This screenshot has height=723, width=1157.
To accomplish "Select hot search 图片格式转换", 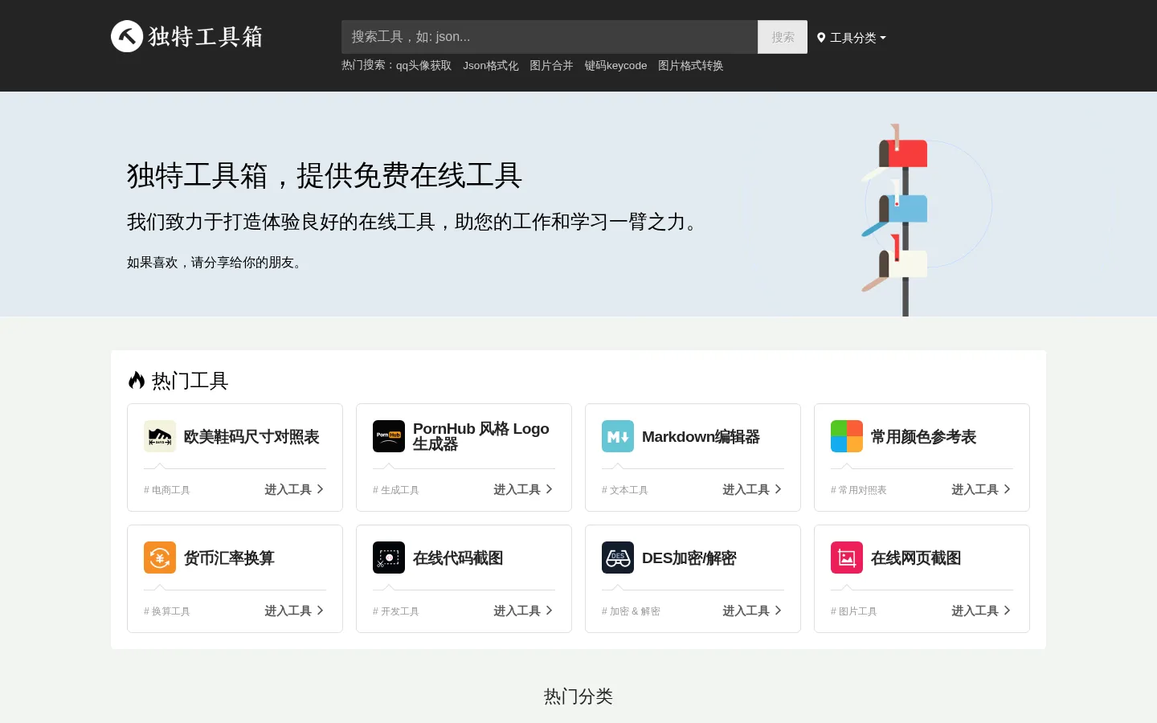I will point(690,66).
